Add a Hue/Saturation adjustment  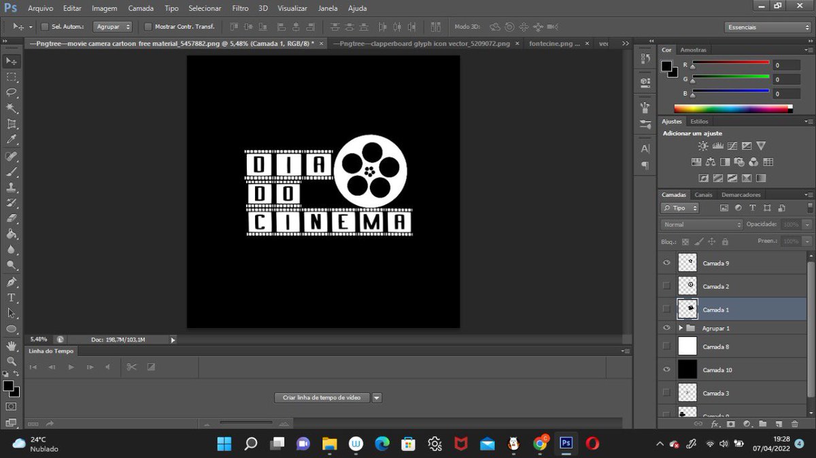pos(697,162)
